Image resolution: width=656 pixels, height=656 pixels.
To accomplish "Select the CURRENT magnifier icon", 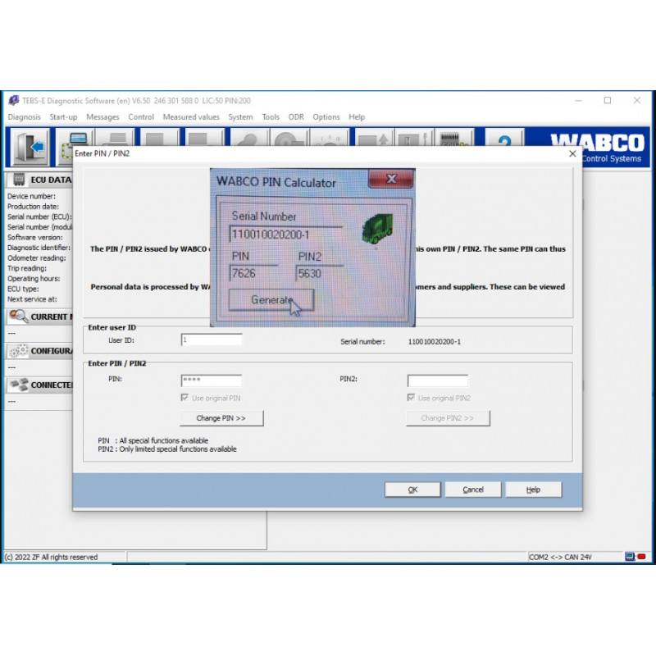I will coord(18,317).
